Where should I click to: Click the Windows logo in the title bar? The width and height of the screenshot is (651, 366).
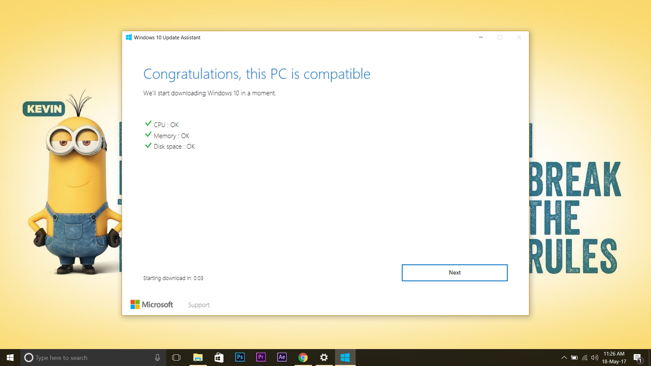(x=129, y=37)
